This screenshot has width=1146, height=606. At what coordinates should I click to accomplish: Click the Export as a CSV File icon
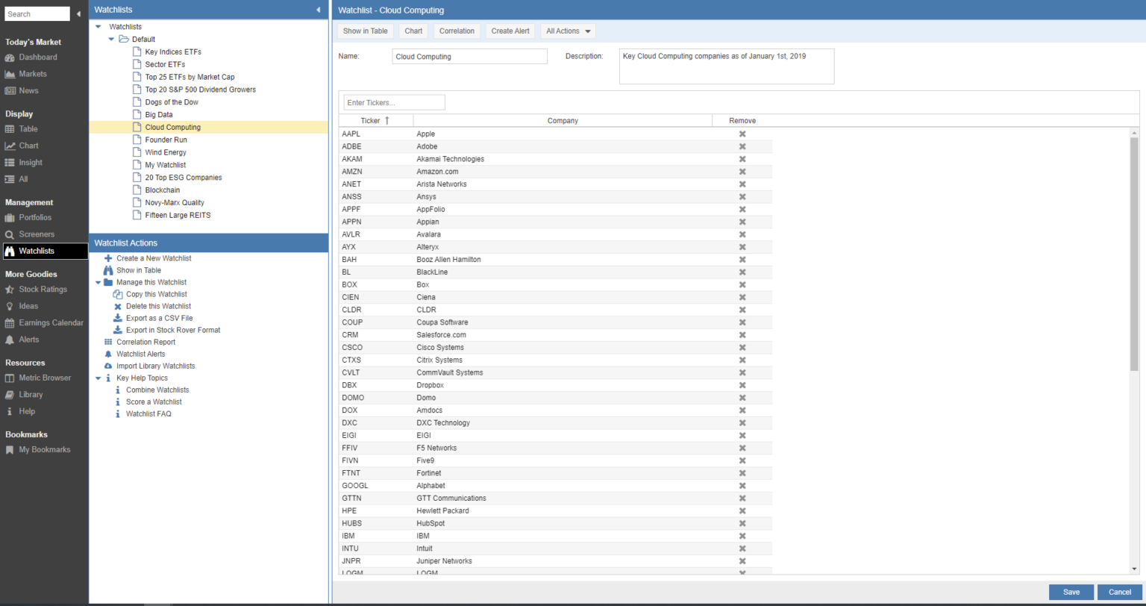(x=118, y=318)
